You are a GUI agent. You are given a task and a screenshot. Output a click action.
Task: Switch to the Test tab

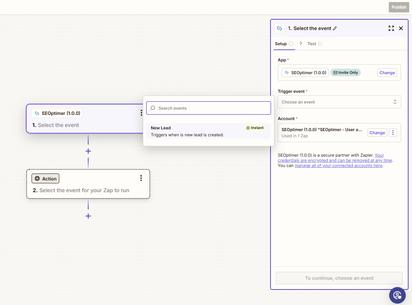point(312,44)
